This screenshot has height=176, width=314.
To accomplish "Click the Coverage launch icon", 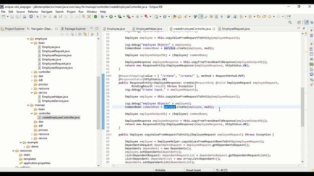I will [x=120, y=17].
